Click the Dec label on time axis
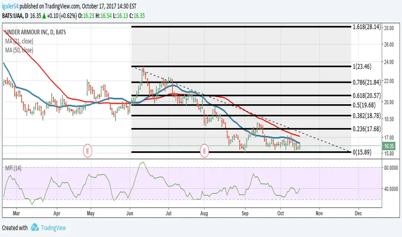The width and height of the screenshot is (402, 237). pyautogui.click(x=358, y=213)
